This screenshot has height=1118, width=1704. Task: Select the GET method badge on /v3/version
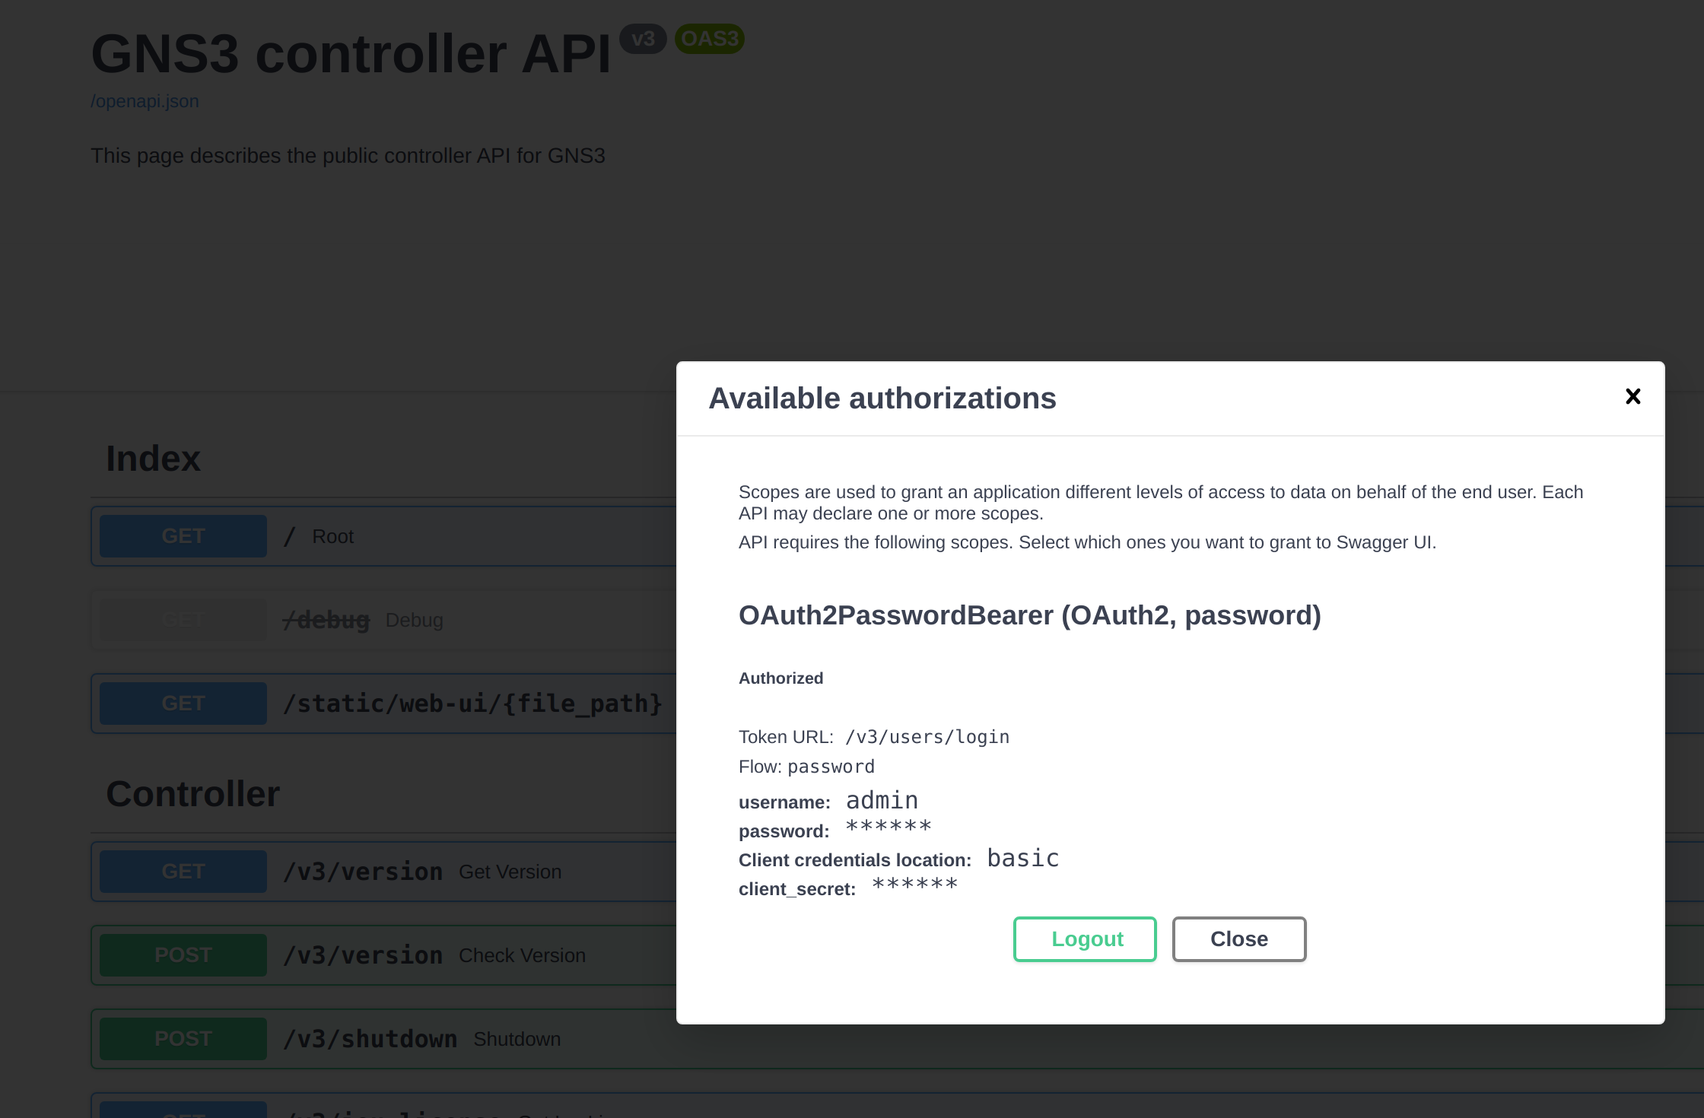point(183,871)
